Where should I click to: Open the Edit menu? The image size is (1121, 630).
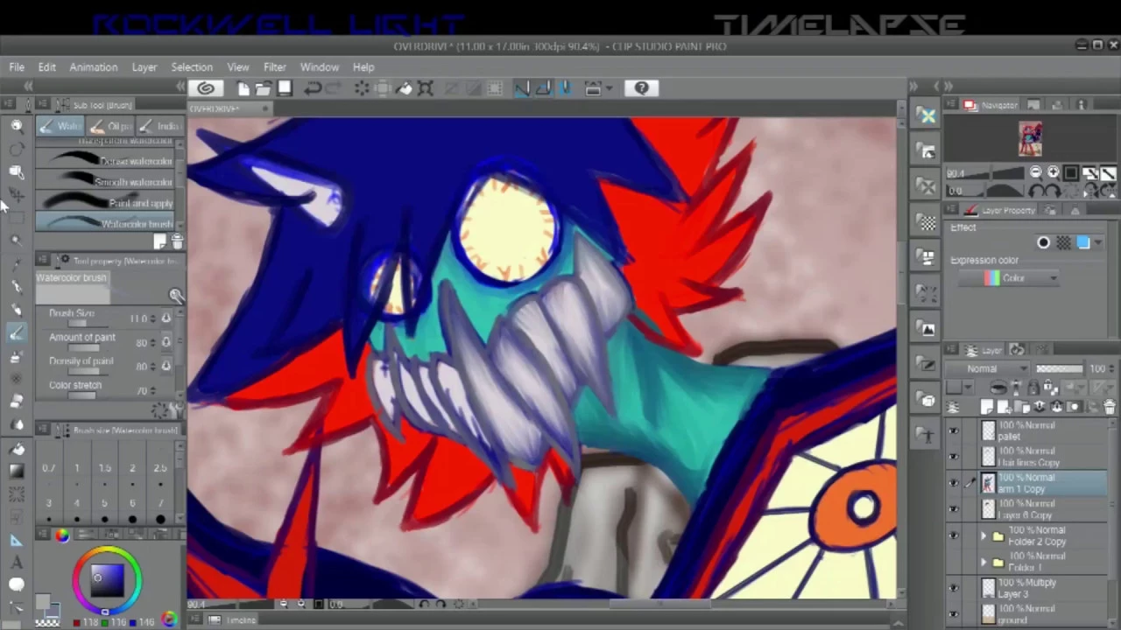click(x=46, y=67)
